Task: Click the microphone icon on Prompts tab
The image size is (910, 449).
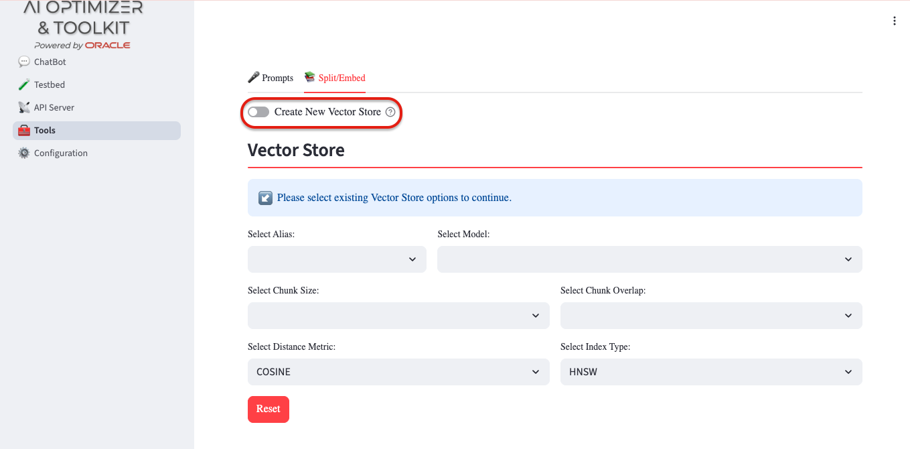Action: pos(254,78)
